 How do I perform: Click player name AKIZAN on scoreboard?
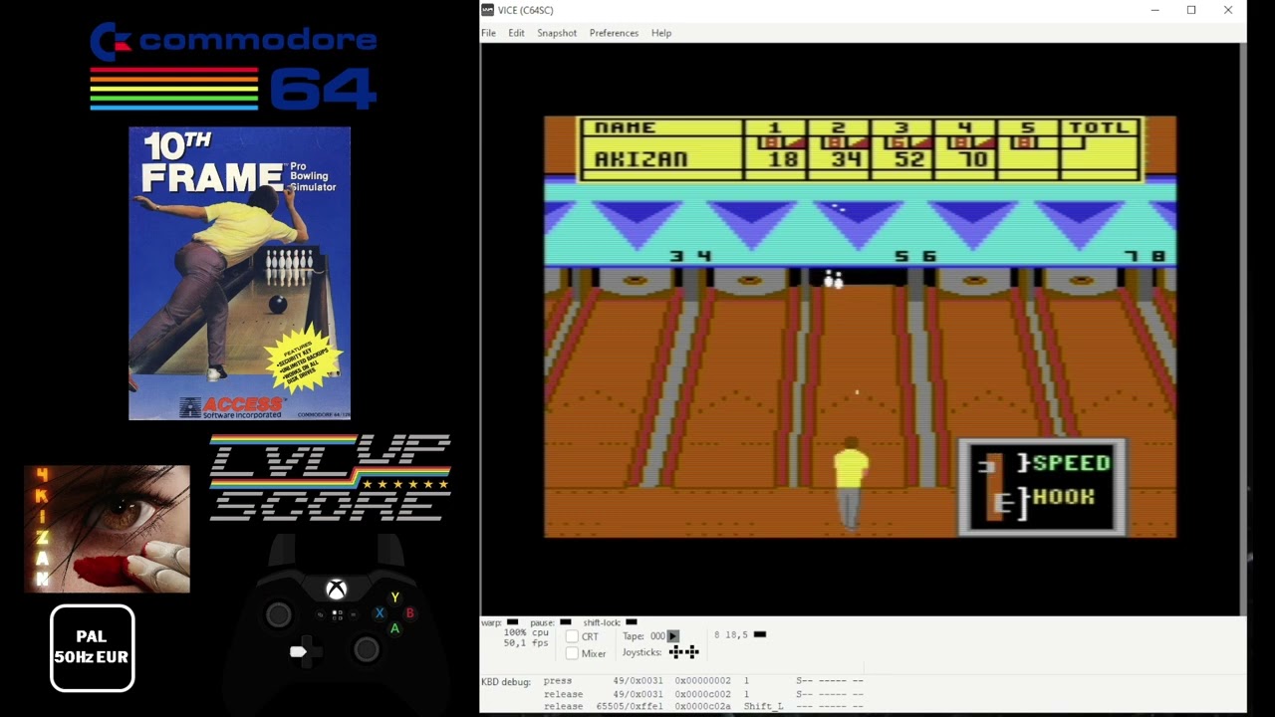pyautogui.click(x=640, y=159)
